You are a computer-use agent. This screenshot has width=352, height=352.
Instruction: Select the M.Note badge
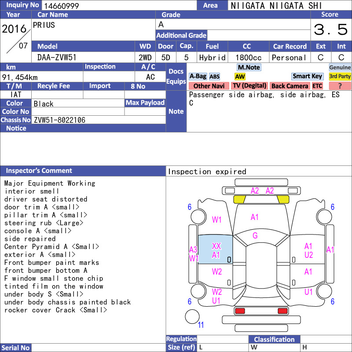click(249, 67)
